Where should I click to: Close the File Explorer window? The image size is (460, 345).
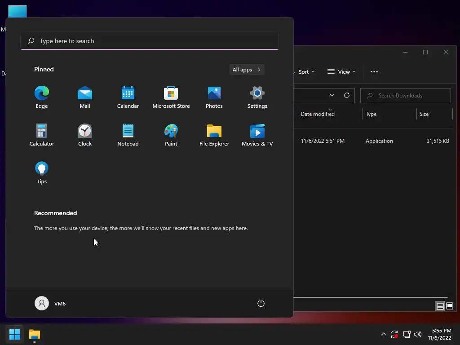tap(446, 52)
